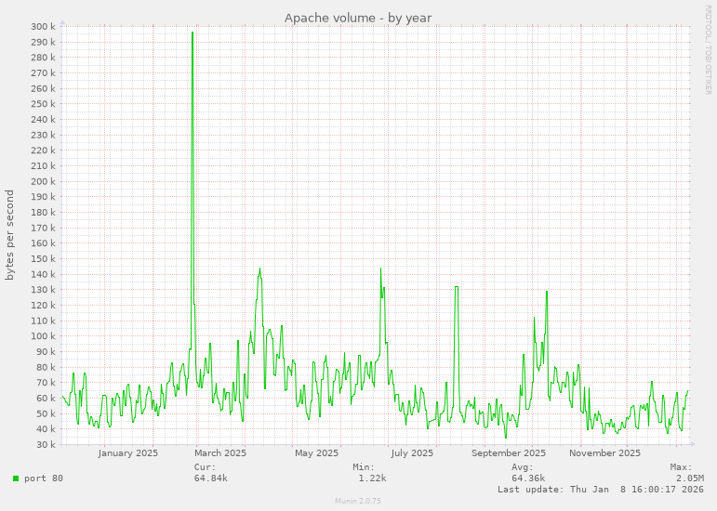717x511 pixels.
Task: Click the 'March 2025' axis label
Action: pos(220,453)
